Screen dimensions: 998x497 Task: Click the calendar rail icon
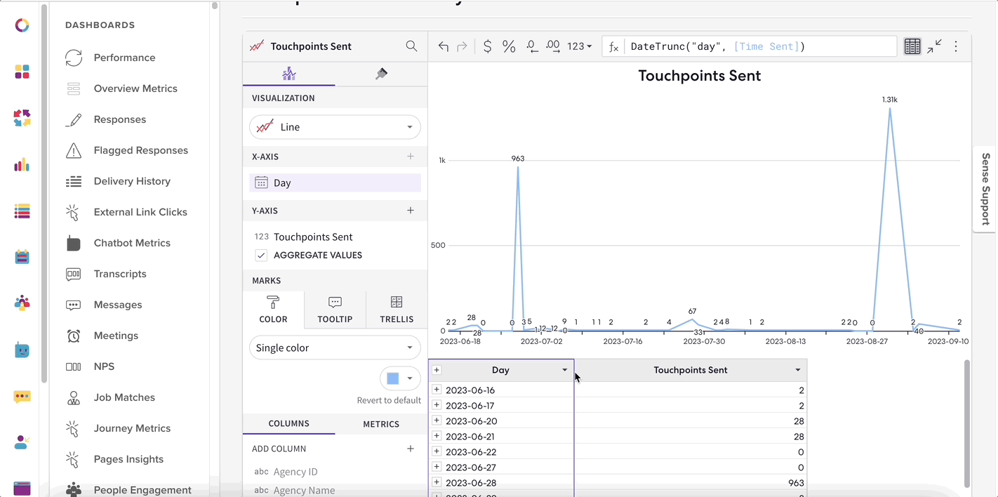[x=22, y=257]
